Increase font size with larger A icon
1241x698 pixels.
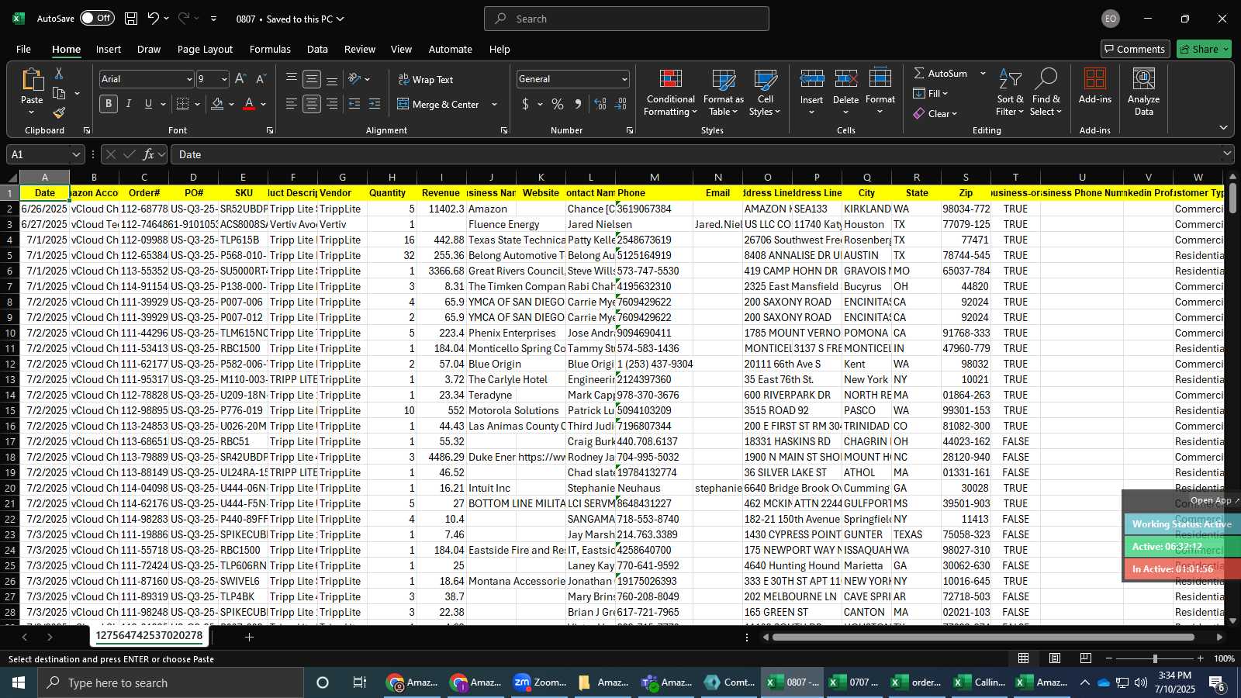coord(240,79)
